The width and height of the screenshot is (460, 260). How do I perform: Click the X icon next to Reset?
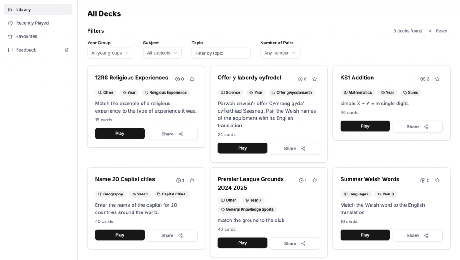pyautogui.click(x=430, y=30)
